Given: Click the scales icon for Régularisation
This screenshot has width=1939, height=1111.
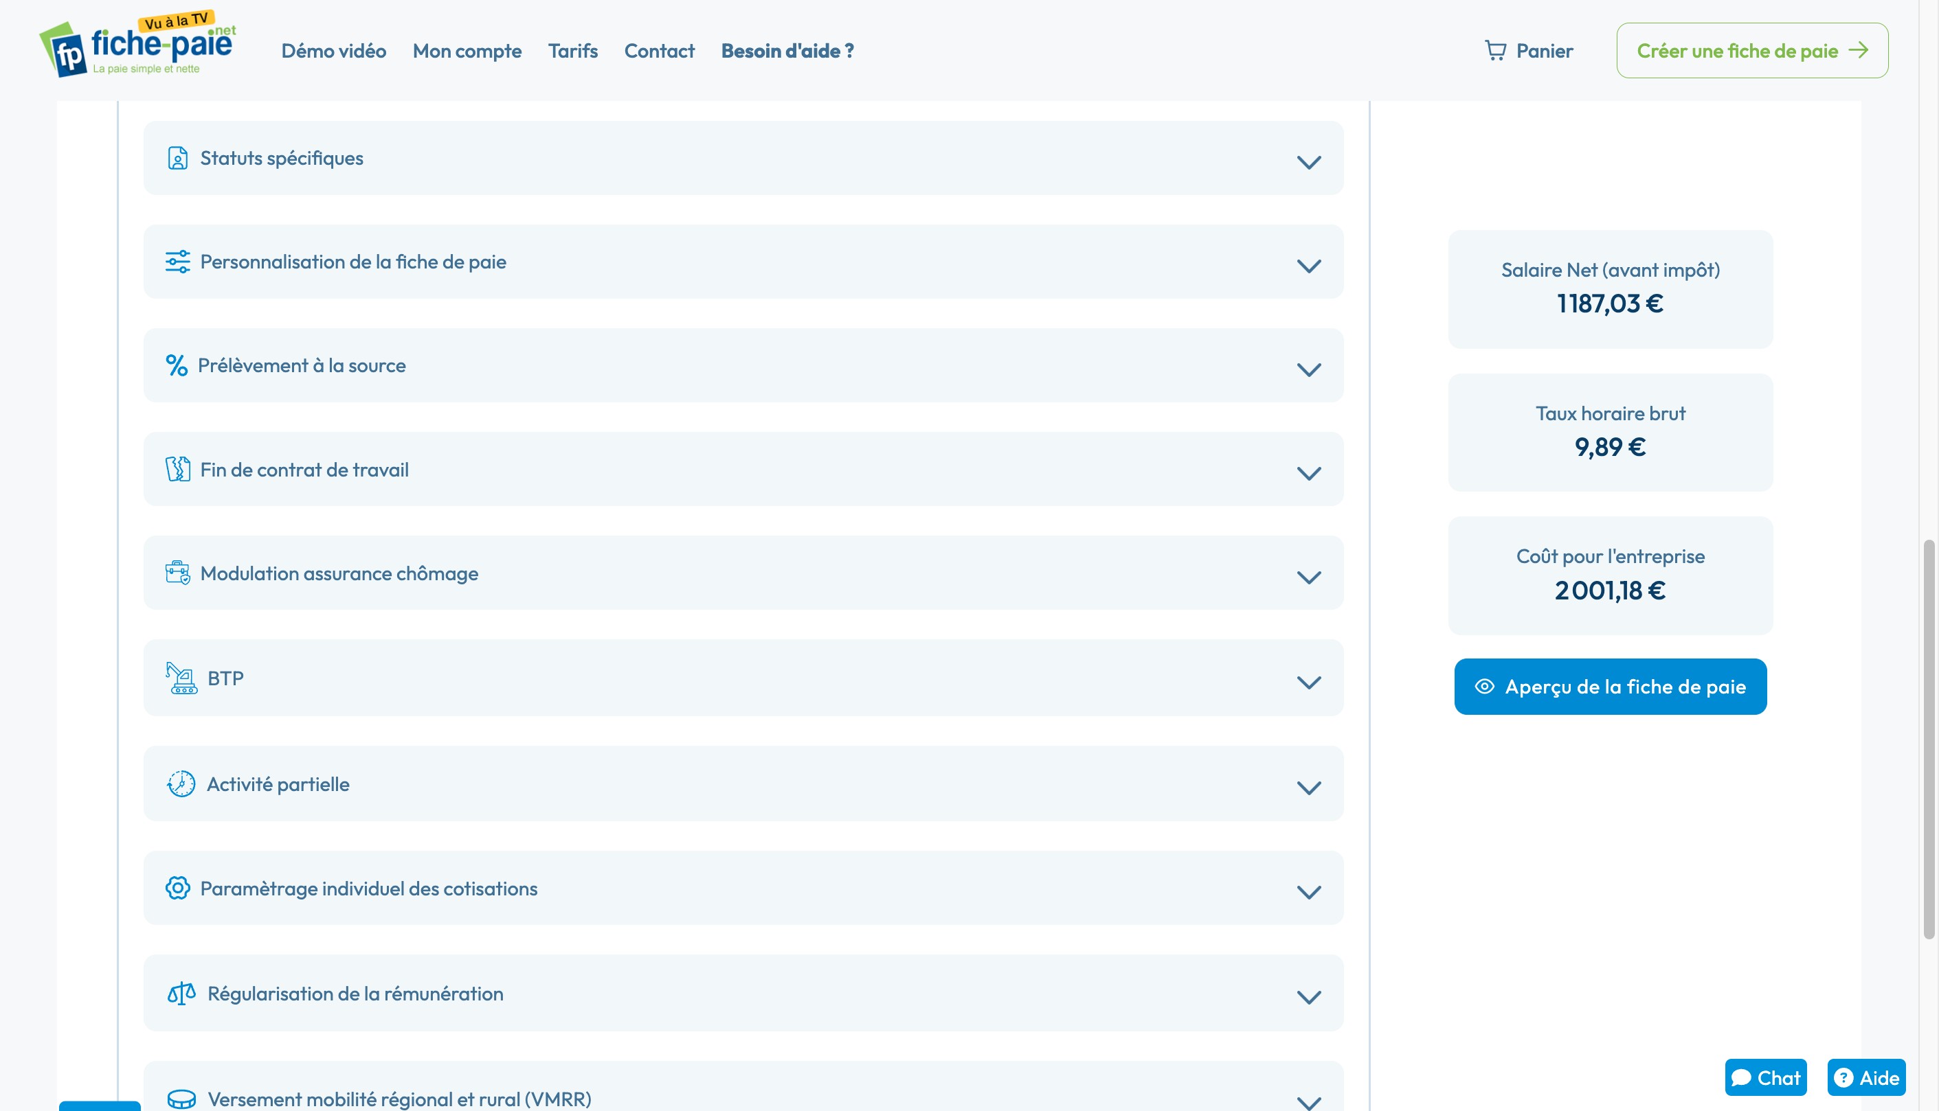Looking at the screenshot, I should (x=181, y=994).
